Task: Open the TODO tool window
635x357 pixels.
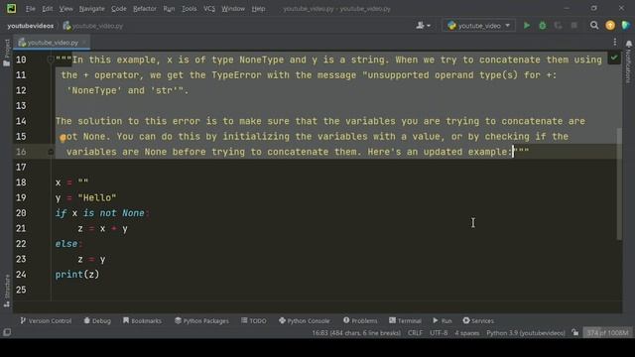Action: click(x=254, y=320)
